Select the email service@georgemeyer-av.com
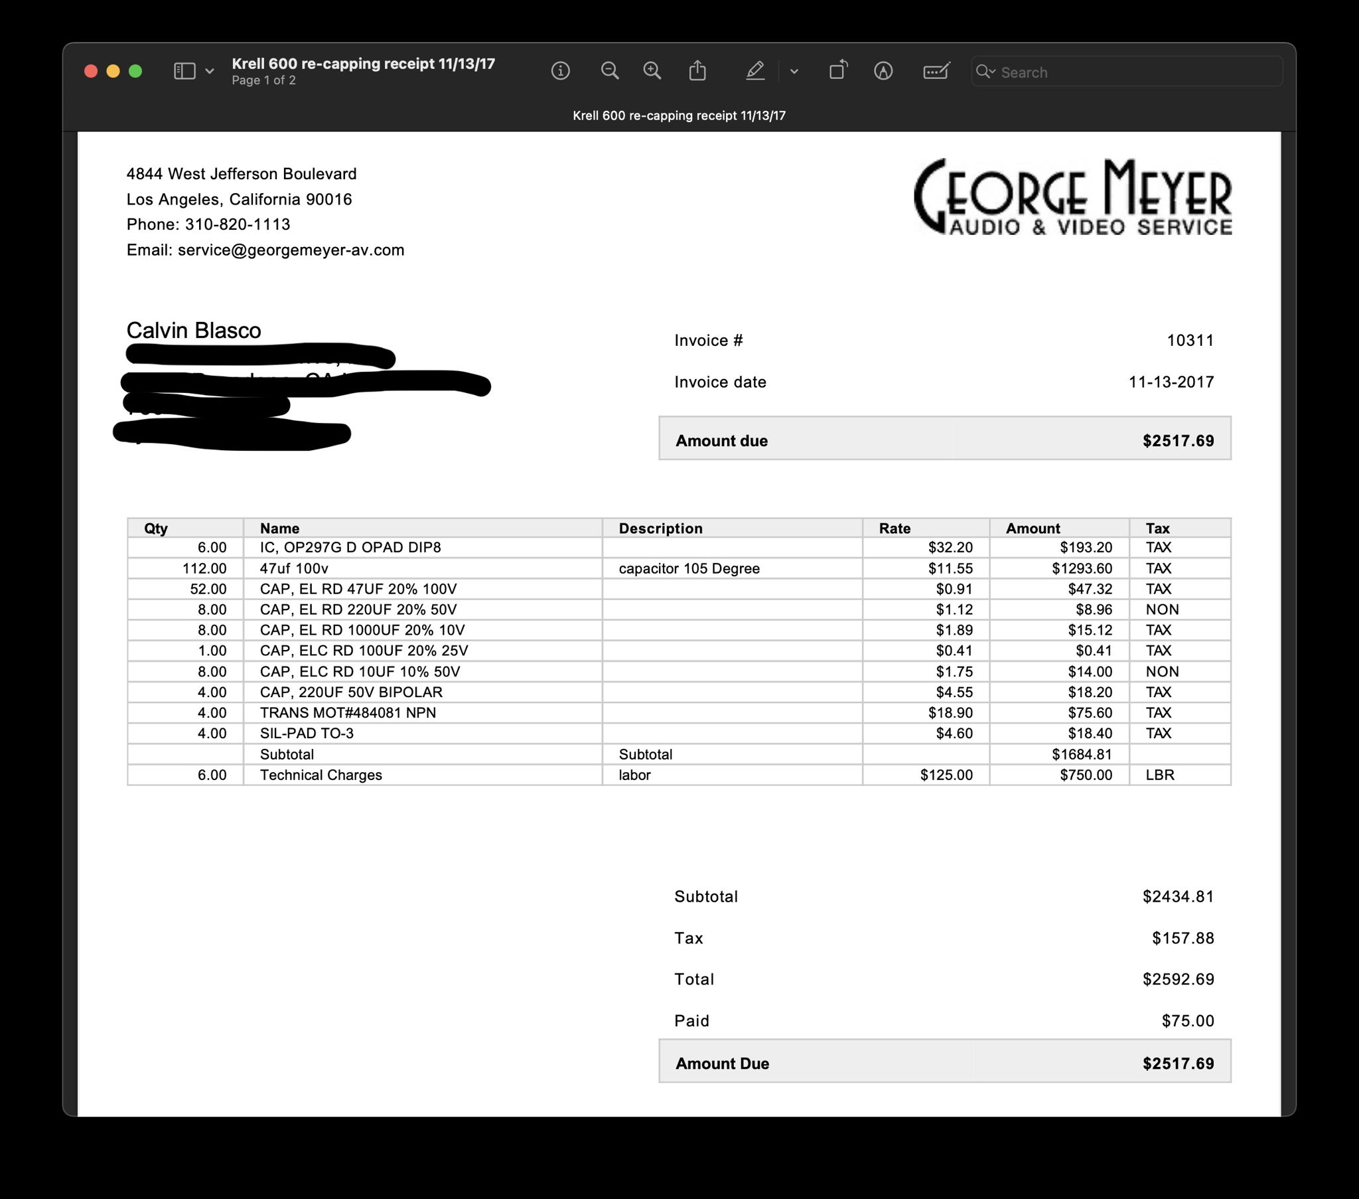 pyautogui.click(x=291, y=250)
